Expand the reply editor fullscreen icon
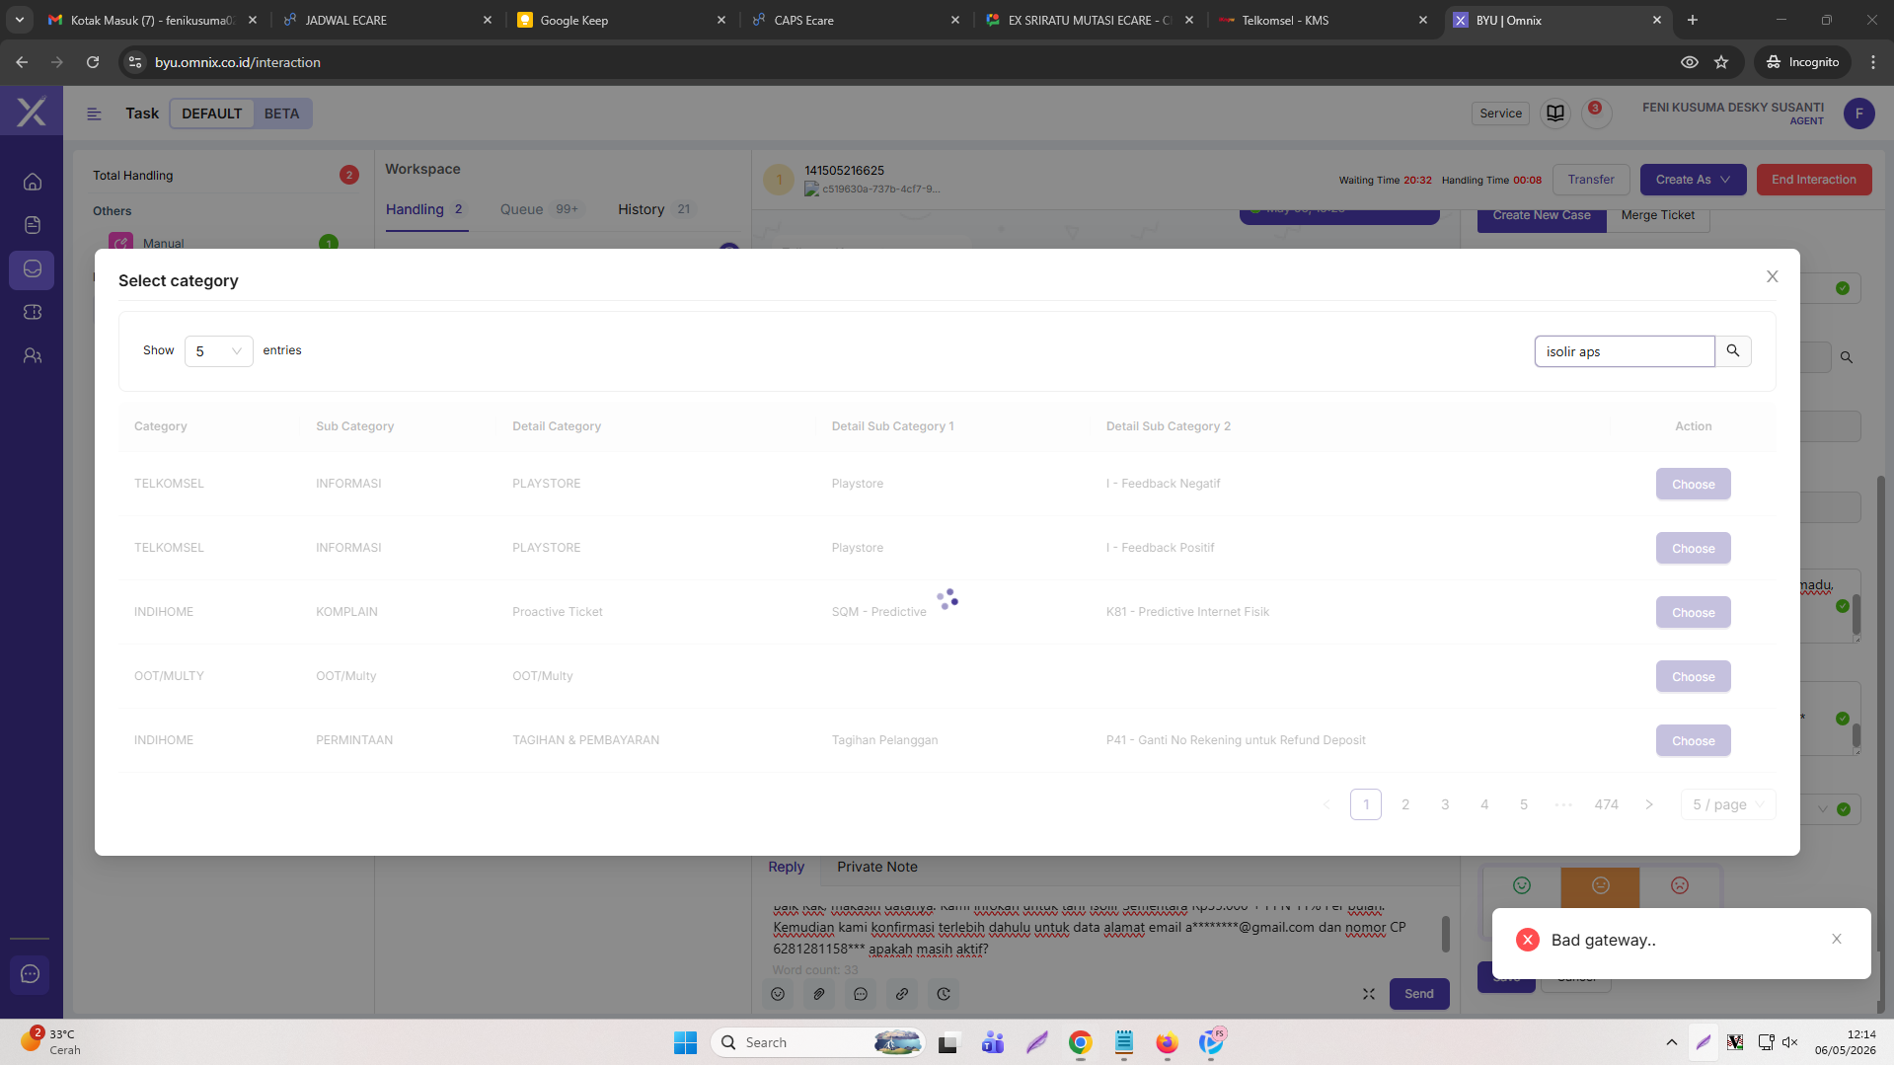The image size is (1894, 1065). coord(1369,994)
